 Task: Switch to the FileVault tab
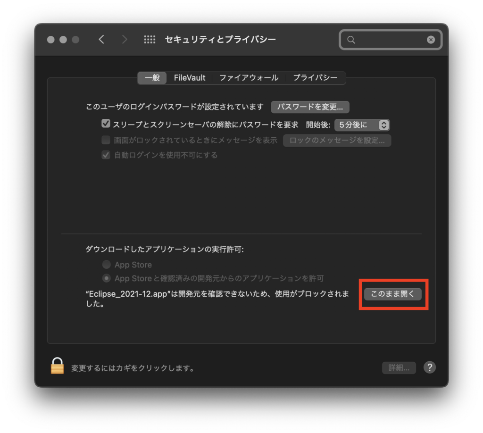(190, 78)
